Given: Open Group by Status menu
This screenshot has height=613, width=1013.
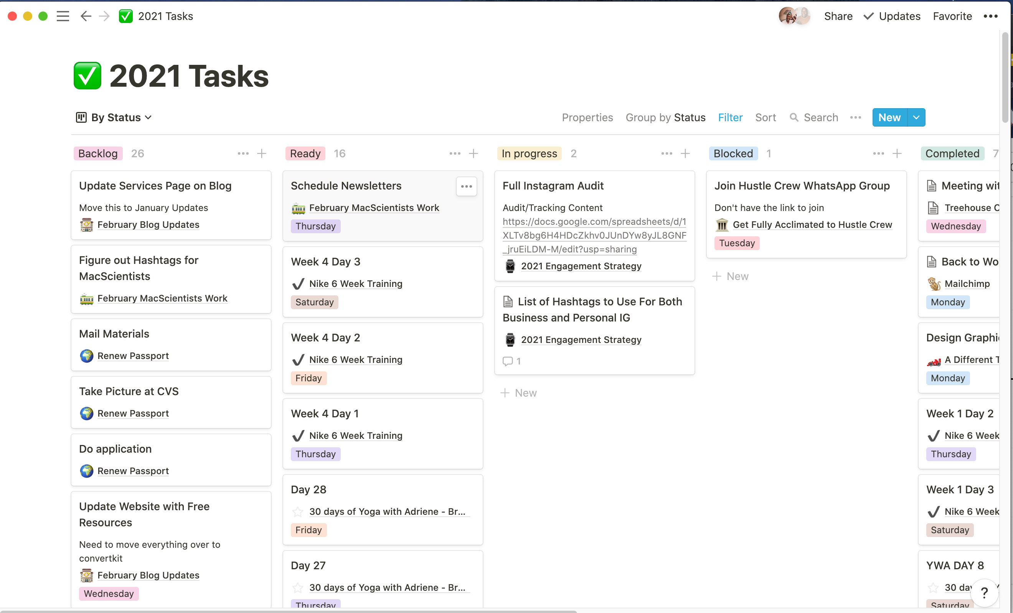Looking at the screenshot, I should 665,118.
